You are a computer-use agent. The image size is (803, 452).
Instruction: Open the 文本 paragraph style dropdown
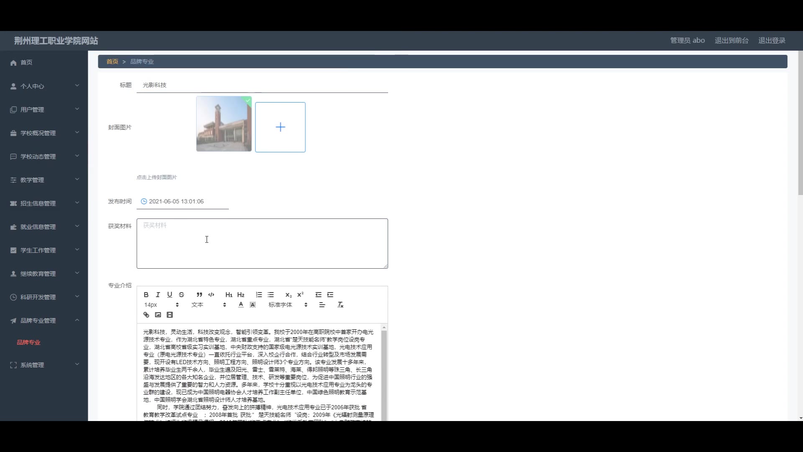[209, 305]
